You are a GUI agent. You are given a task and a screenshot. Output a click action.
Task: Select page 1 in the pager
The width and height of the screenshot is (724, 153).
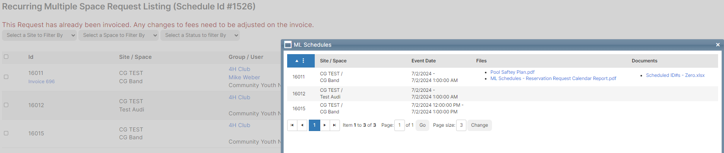pos(314,125)
